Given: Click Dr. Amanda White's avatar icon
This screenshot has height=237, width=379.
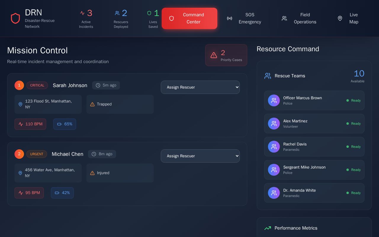Looking at the screenshot, I should [x=274, y=193].
